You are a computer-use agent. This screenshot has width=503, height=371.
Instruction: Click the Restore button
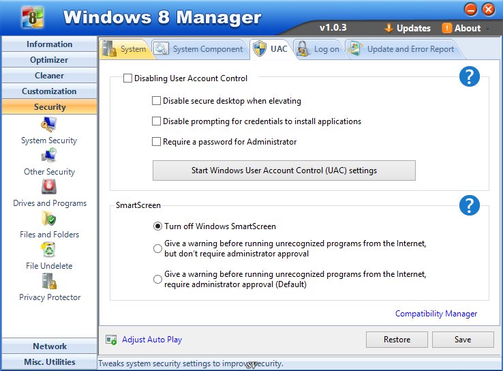click(397, 340)
